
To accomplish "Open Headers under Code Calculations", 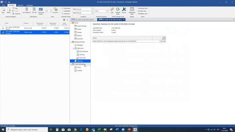I will click(79, 70).
